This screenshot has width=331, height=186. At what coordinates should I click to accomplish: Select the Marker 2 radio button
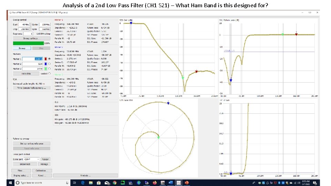49,64
